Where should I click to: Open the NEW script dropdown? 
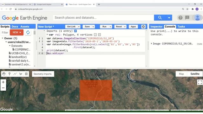(x=17, y=32)
